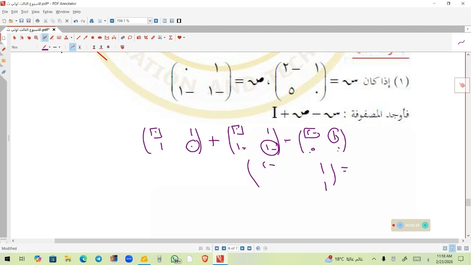
Task: Toggle full screen mode icon
Action: (x=179, y=21)
